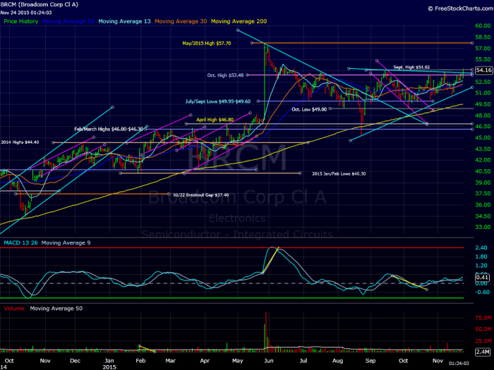This screenshot has height=370, width=494.
Task: Click the 60.00 price axis label
Action: pyautogui.click(x=483, y=26)
